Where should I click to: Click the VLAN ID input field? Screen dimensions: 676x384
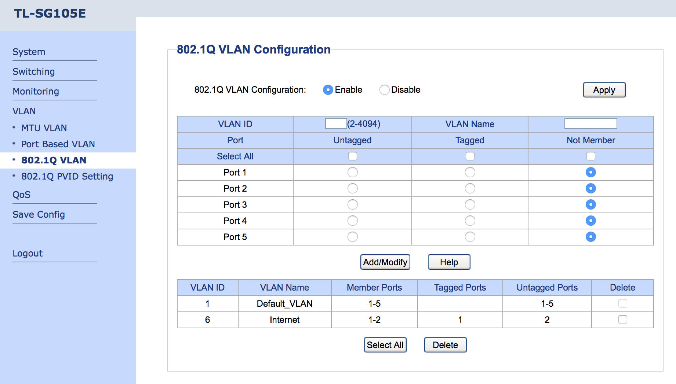coord(336,124)
